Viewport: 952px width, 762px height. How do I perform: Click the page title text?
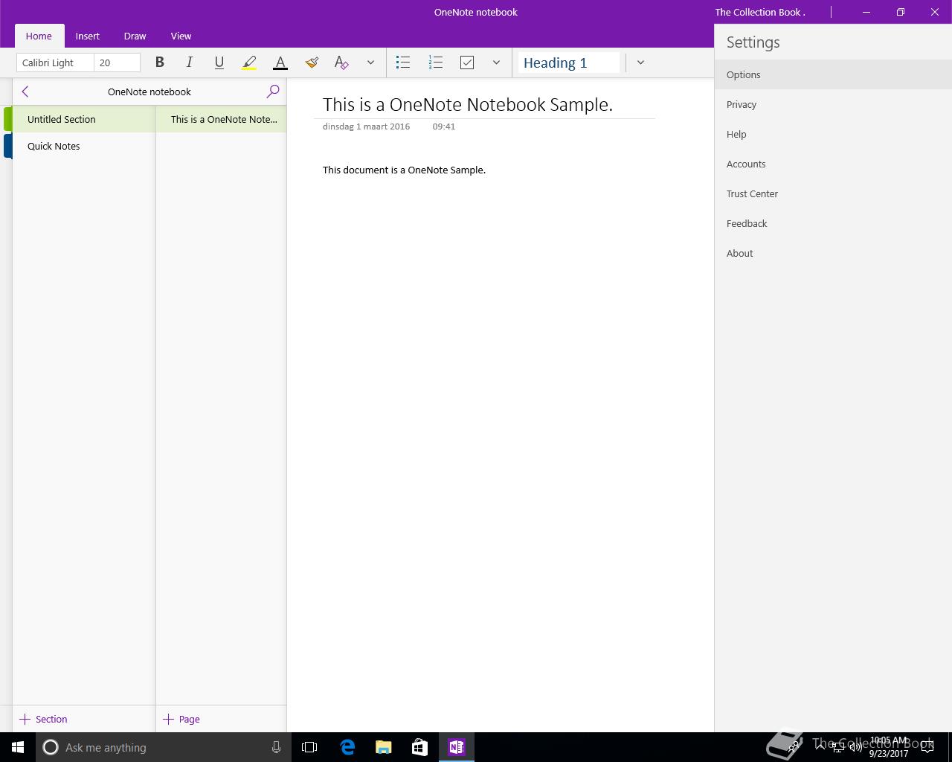(x=468, y=104)
